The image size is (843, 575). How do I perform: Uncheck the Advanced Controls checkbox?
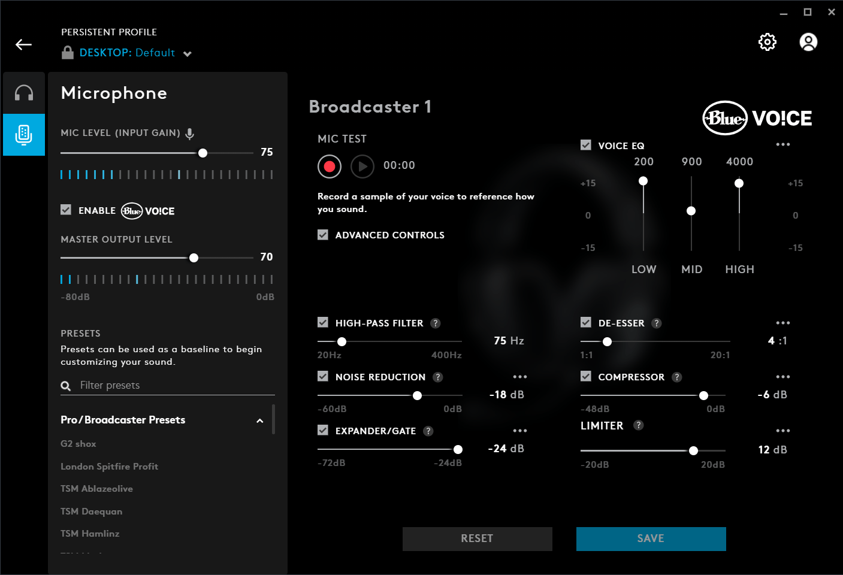(323, 235)
